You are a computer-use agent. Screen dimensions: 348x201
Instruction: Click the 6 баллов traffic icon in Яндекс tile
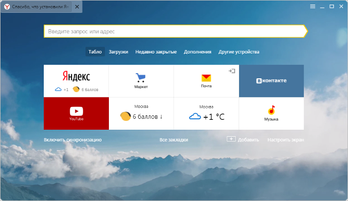76,89
